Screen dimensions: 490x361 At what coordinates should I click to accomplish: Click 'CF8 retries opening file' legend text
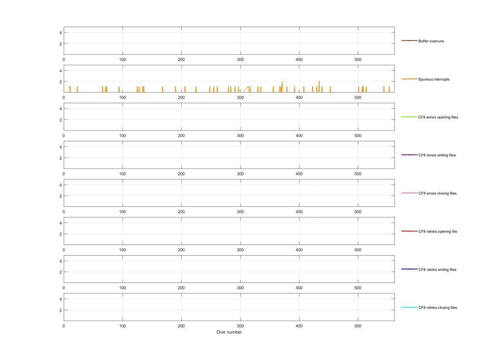click(x=438, y=231)
